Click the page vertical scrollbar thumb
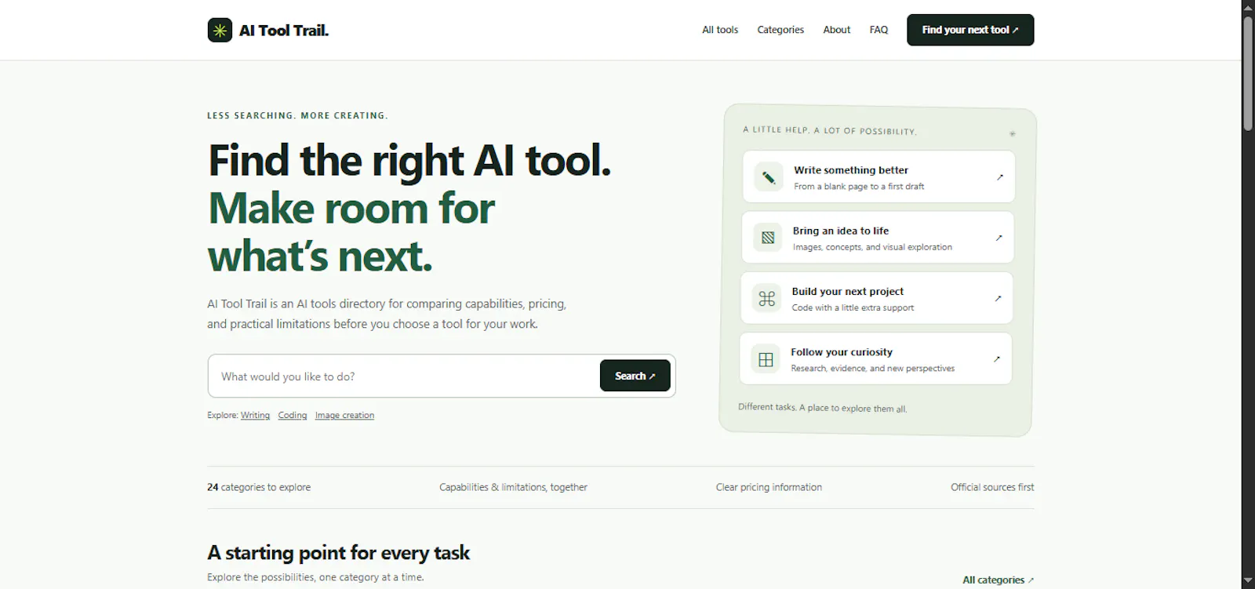Image resolution: width=1255 pixels, height=589 pixels. (1248, 73)
